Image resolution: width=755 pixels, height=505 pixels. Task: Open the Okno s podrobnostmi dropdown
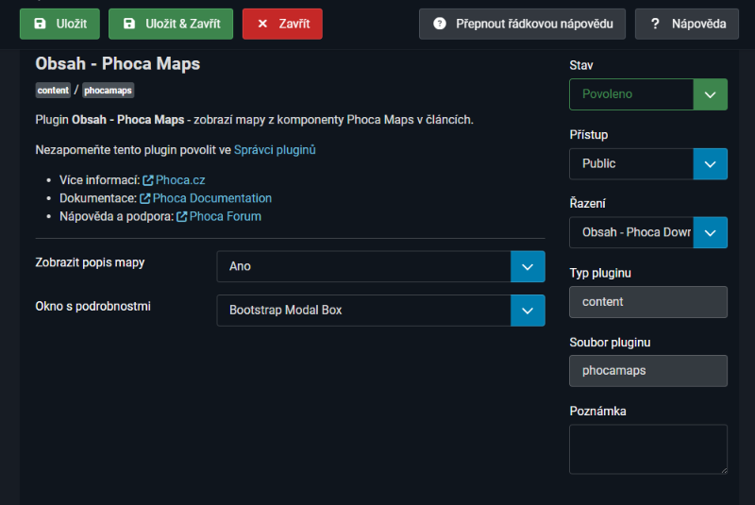tap(380, 310)
